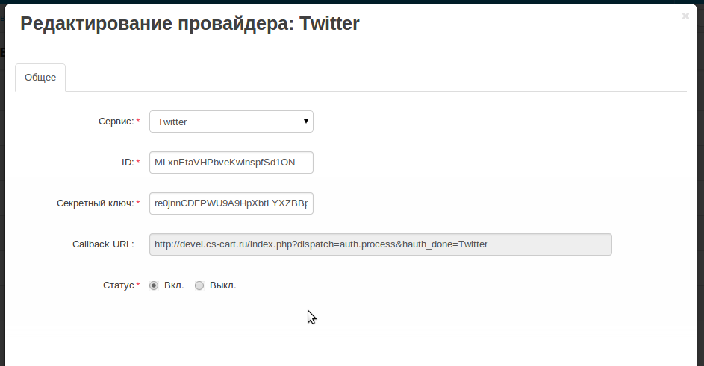Click the Выкл. label text
Image resolution: width=704 pixels, height=366 pixels.
(222, 285)
